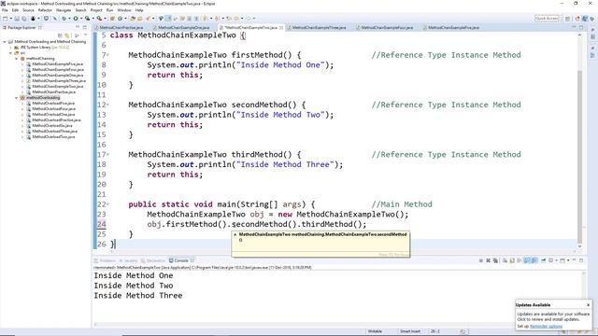
Task: Click Display Selected Console monitor icon
Action: [550, 260]
